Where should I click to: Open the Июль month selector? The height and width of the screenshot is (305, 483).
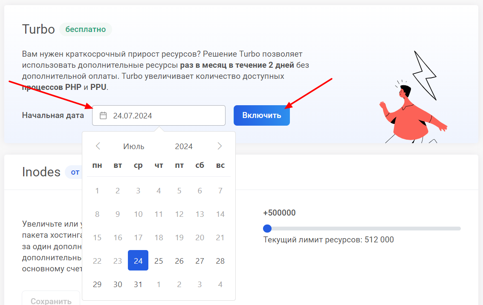(x=134, y=147)
